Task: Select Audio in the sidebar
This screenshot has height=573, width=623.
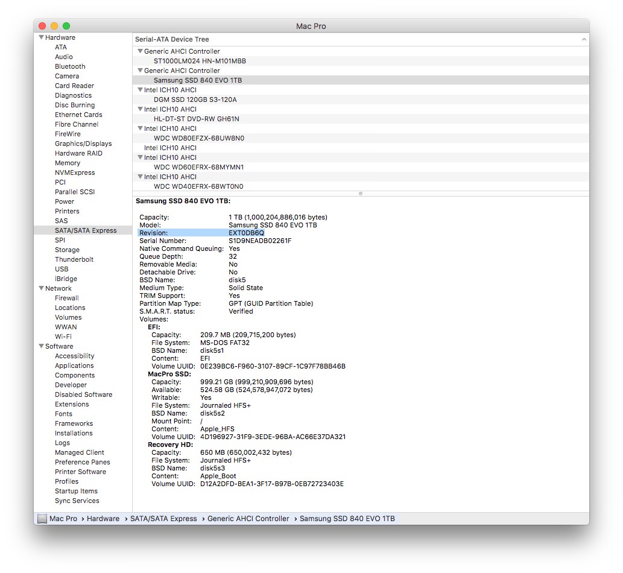Action: click(x=63, y=57)
